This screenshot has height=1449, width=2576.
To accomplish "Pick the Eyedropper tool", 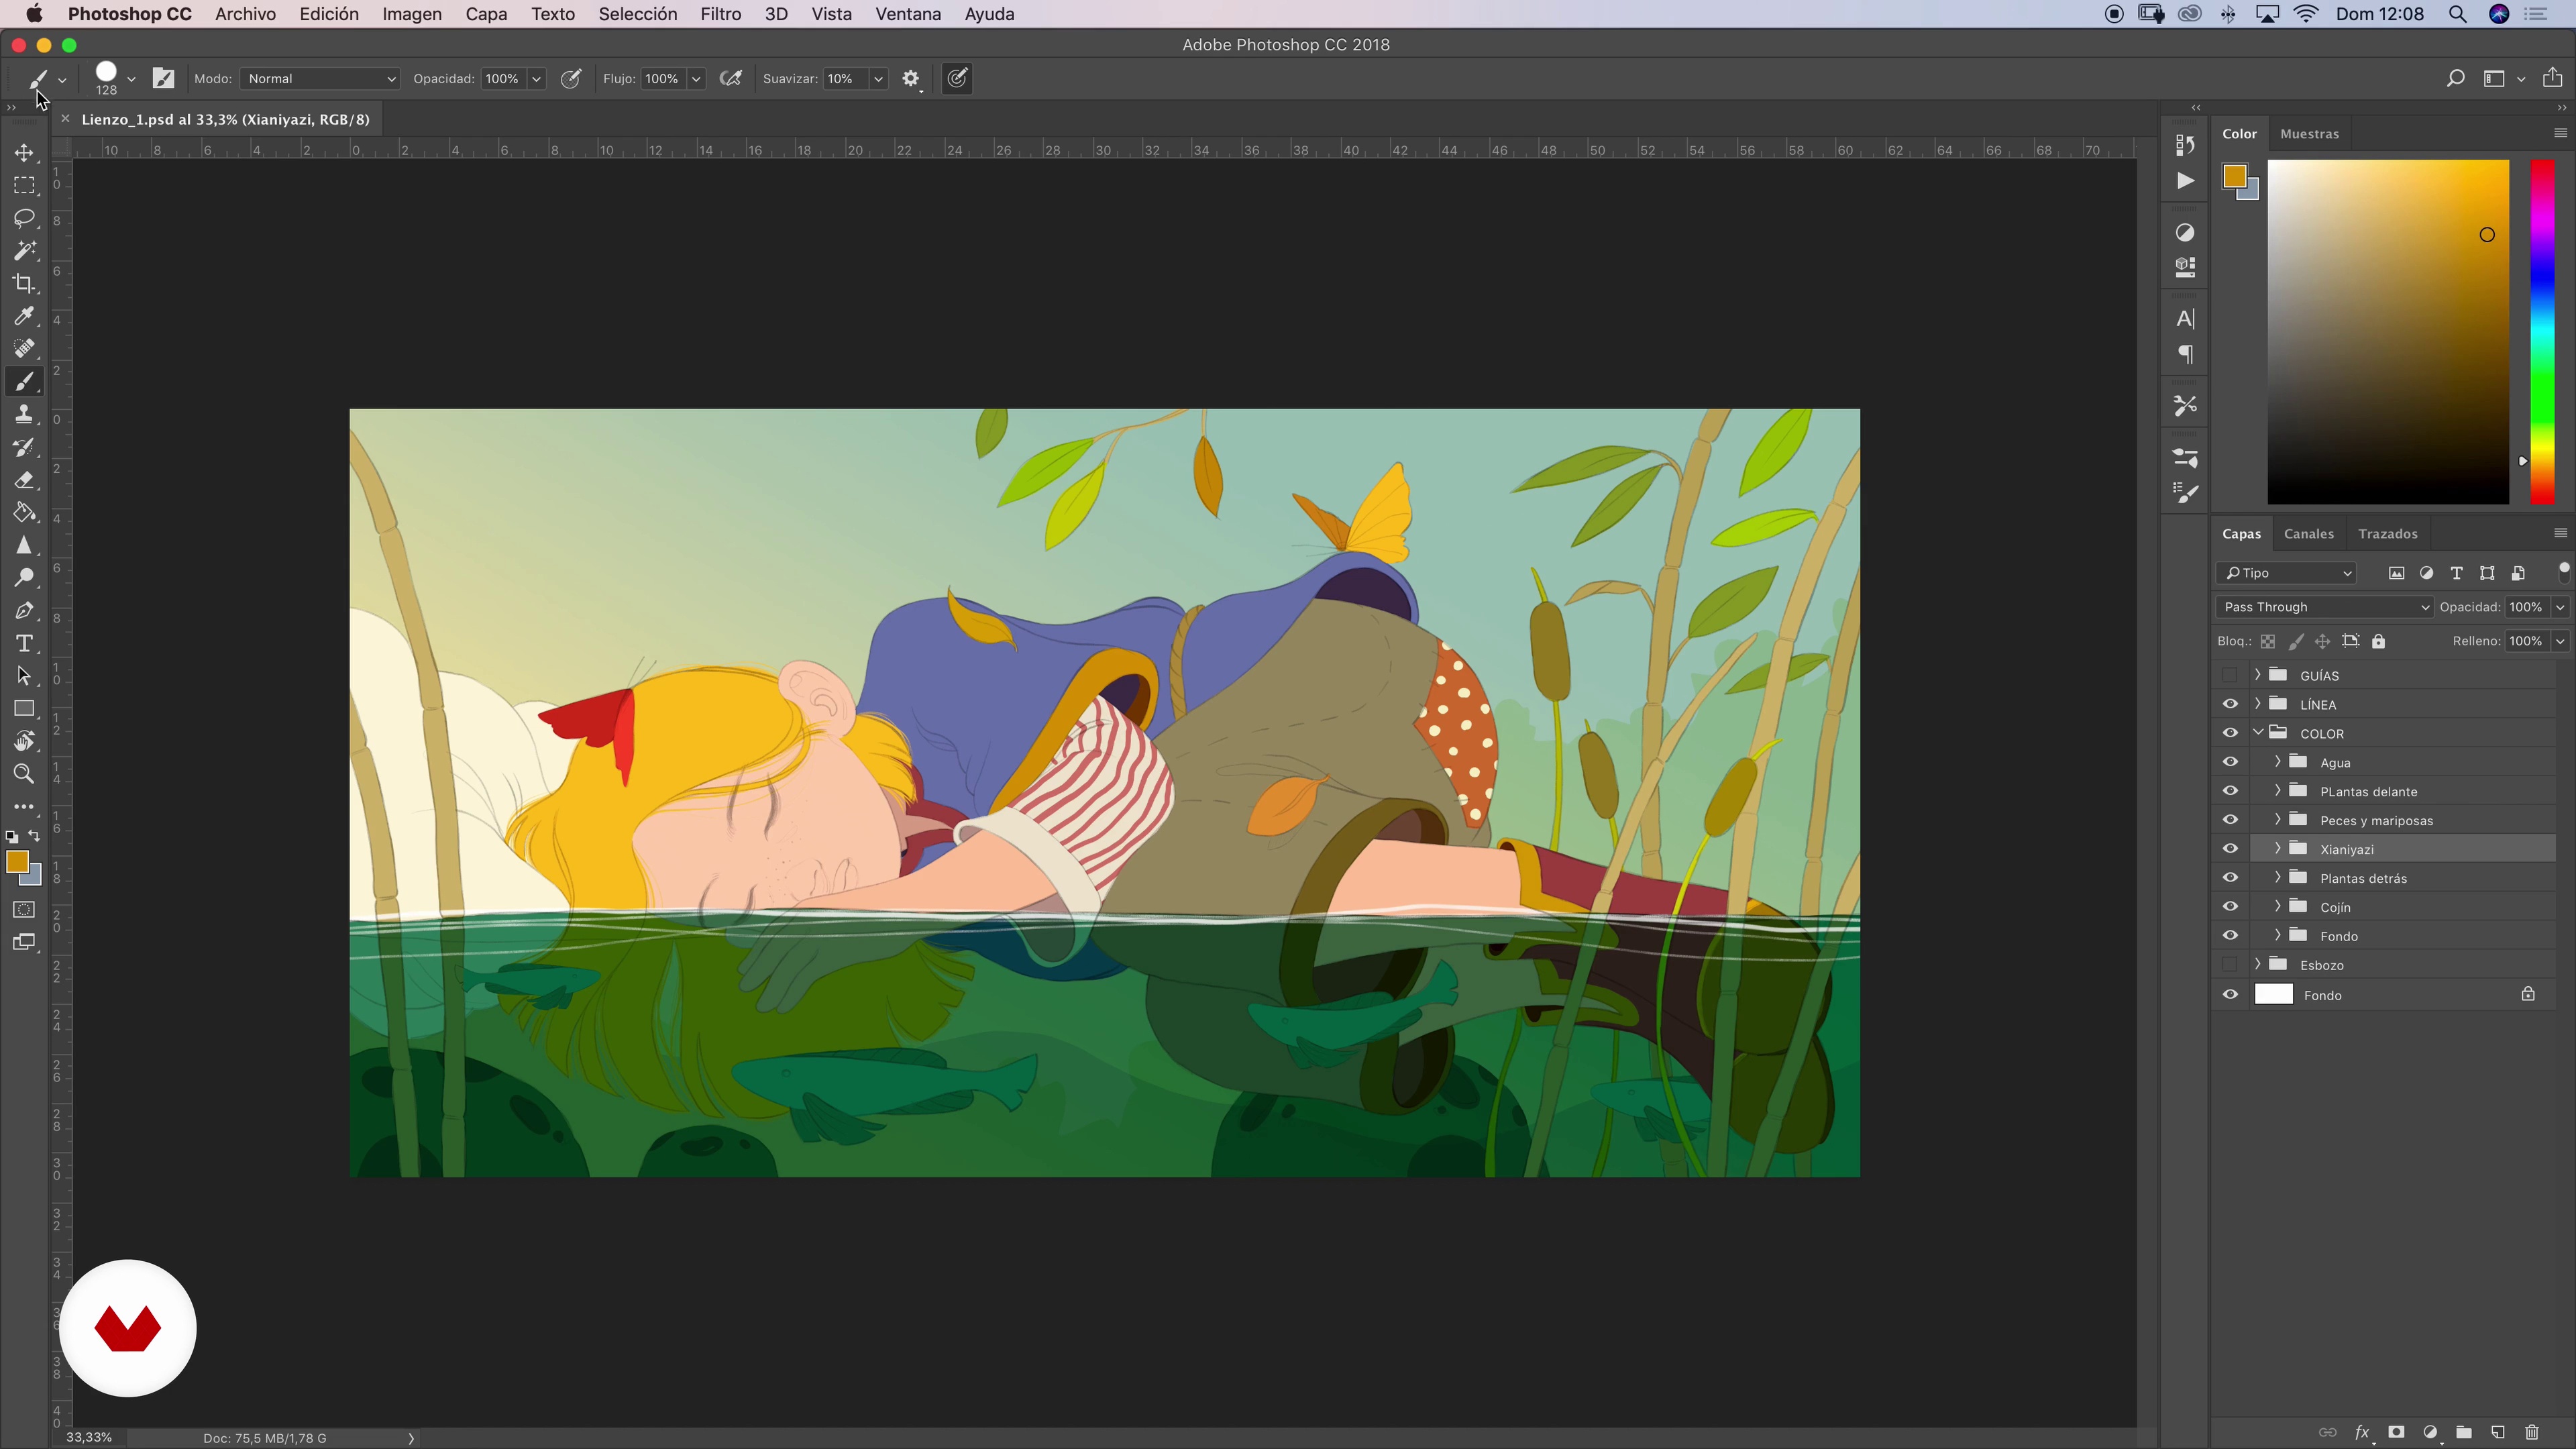I will [24, 317].
